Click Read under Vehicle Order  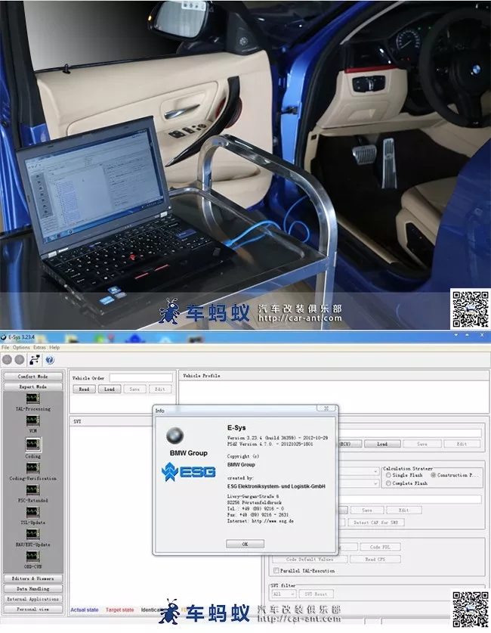click(84, 389)
